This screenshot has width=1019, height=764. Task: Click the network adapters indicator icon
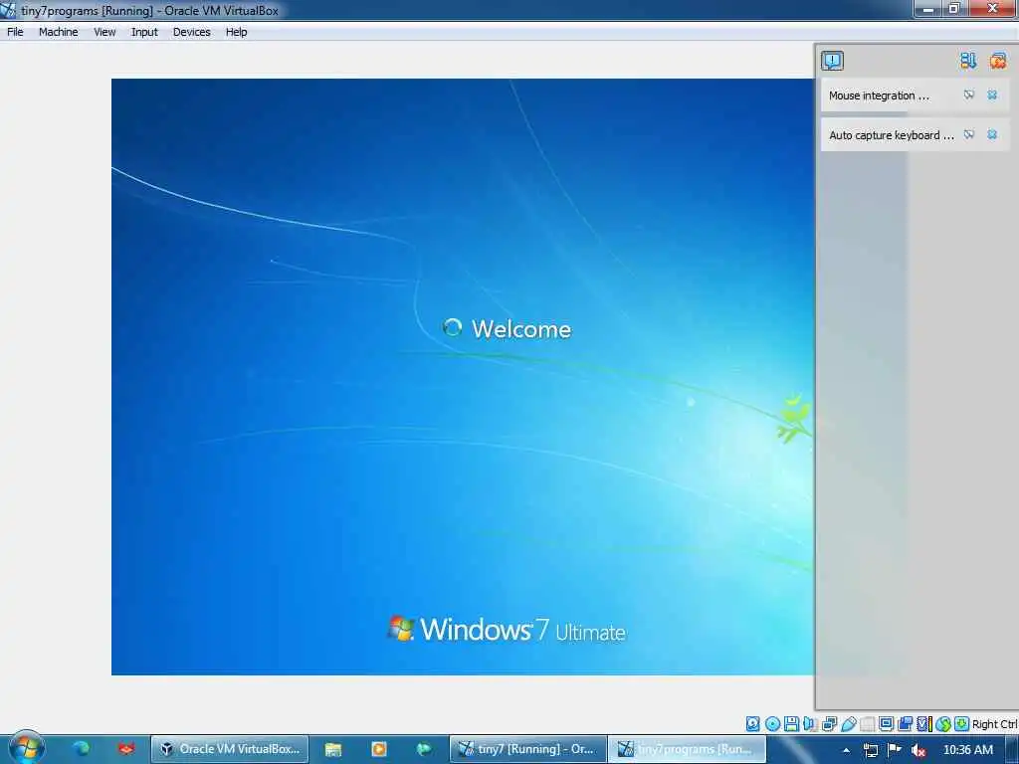[x=829, y=724]
